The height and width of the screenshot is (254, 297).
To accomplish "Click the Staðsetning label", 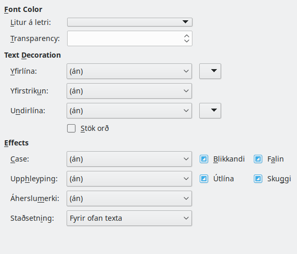I will 32,218.
